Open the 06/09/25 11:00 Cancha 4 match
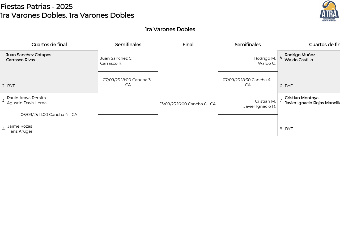Screen dimensions: 340x229 click(49, 115)
